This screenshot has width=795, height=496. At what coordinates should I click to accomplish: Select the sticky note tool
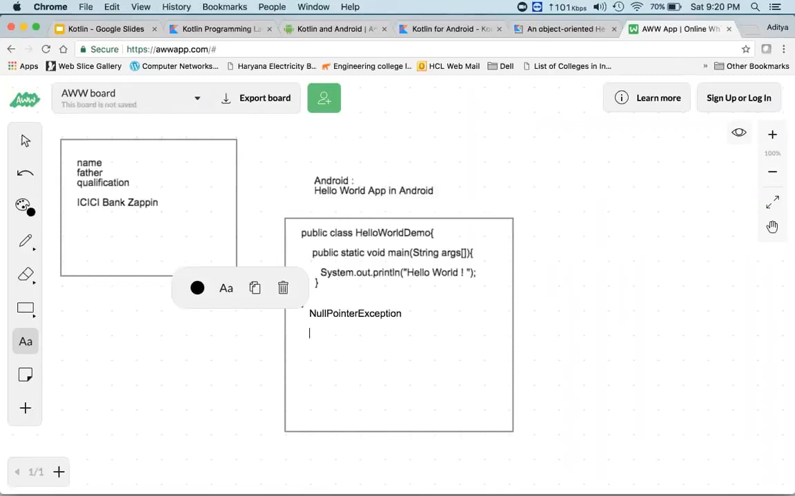[26, 375]
